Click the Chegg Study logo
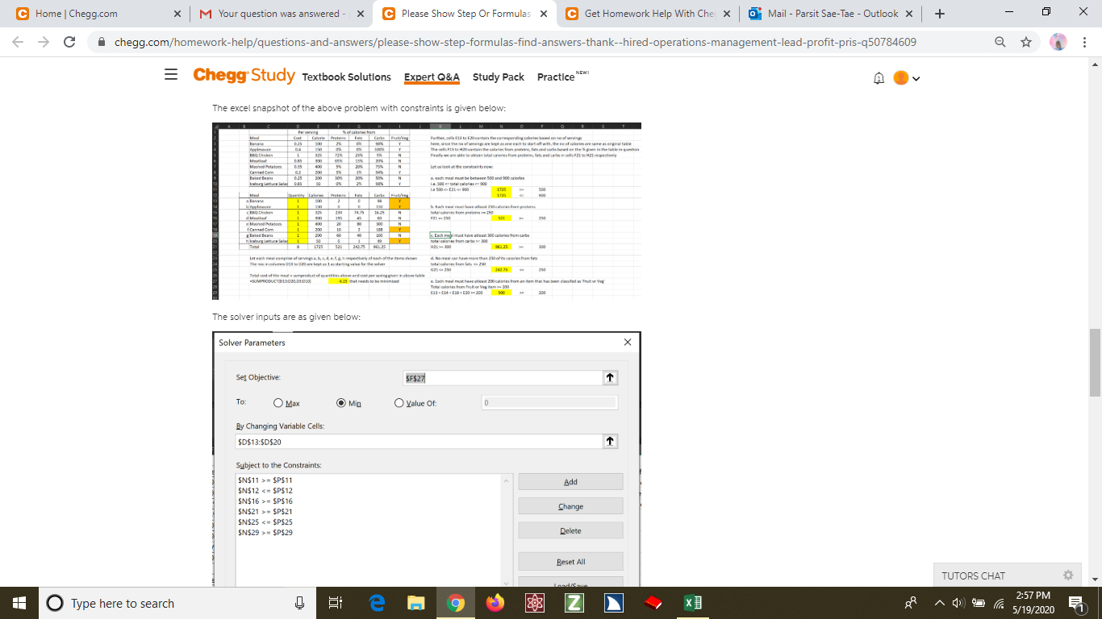The width and height of the screenshot is (1102, 619). (x=244, y=75)
